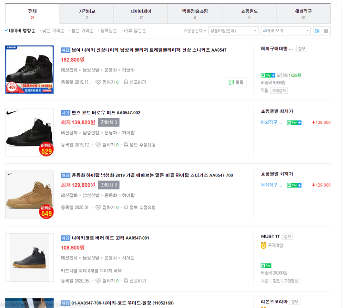Screen dimensions: 347x308
Task: Click the 쿠폰 label in MUST'IT listing
Action: (265, 281)
